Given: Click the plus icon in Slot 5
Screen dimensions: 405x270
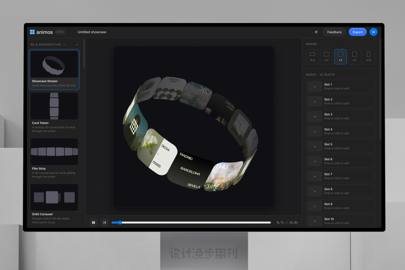Looking at the screenshot, I should pos(315,146).
